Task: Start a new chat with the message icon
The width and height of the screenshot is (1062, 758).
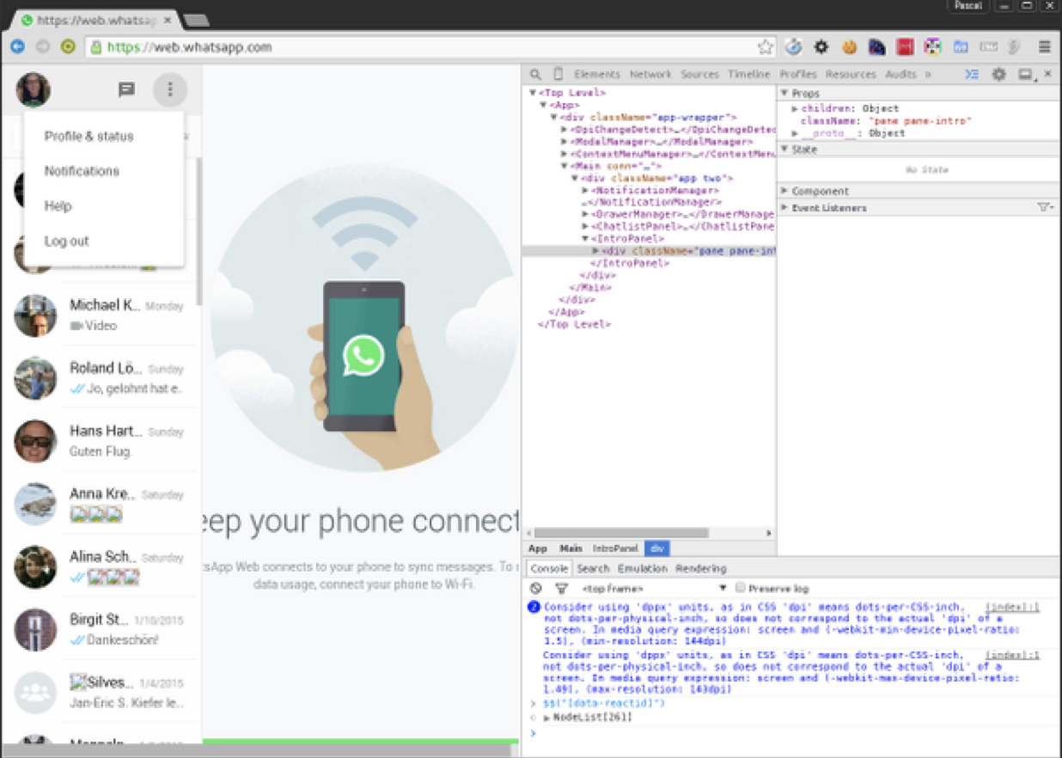Action: [126, 89]
